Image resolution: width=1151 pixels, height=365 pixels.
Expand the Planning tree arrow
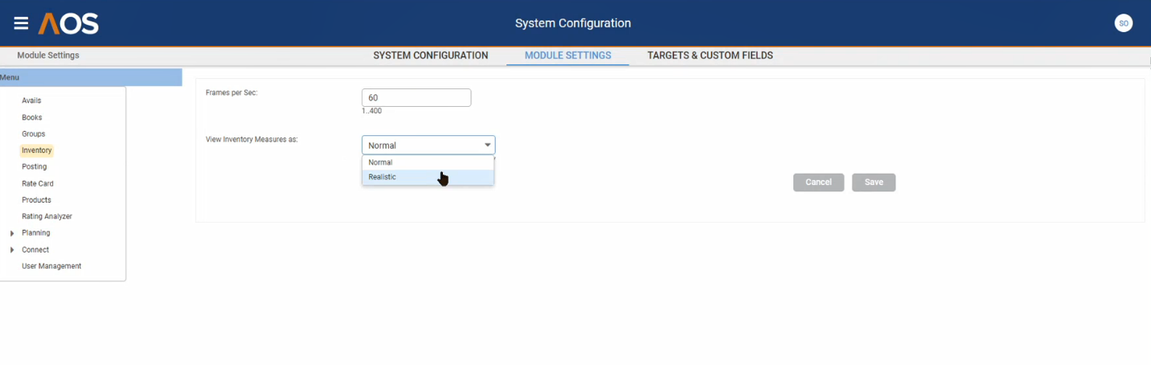pyautogui.click(x=12, y=233)
